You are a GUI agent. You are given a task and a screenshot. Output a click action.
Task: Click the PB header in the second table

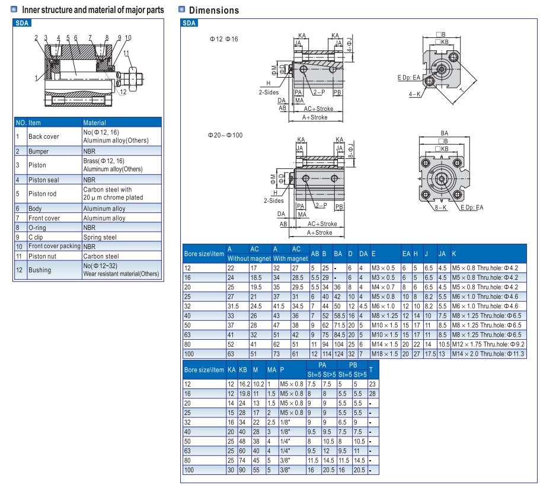(353, 365)
